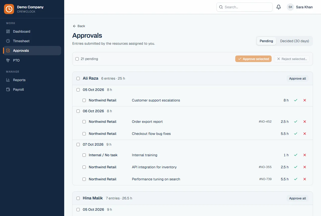The width and height of the screenshot is (321, 216).
Task: Click ticket tag #NO-452
Action: tap(265, 122)
